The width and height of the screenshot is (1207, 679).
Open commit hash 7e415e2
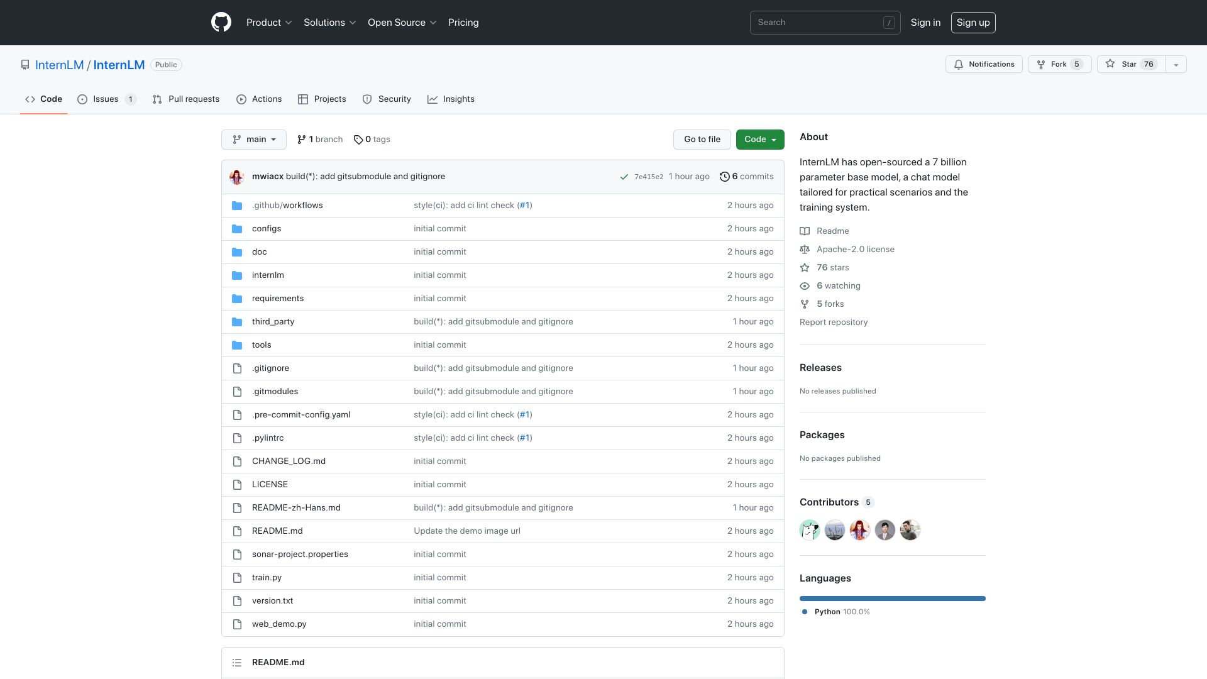tap(649, 177)
